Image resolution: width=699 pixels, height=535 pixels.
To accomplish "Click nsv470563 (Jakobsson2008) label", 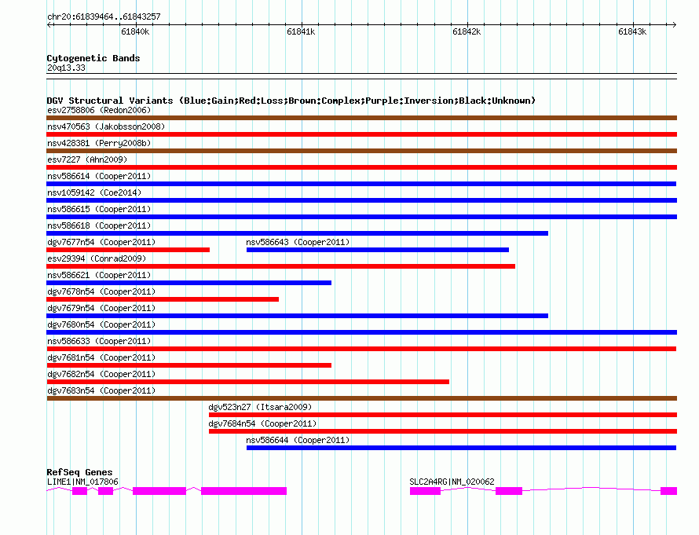I will (x=106, y=126).
